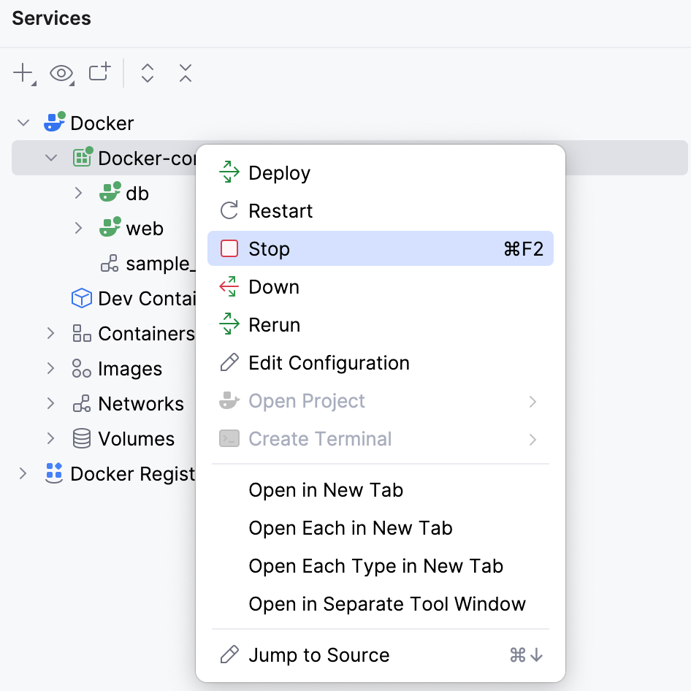Collapse the Docker root node

point(23,123)
